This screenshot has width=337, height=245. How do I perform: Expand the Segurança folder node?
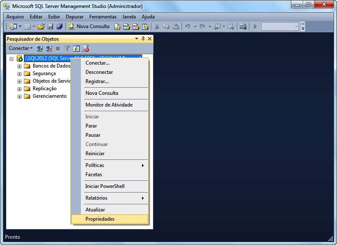pyautogui.click(x=19, y=74)
